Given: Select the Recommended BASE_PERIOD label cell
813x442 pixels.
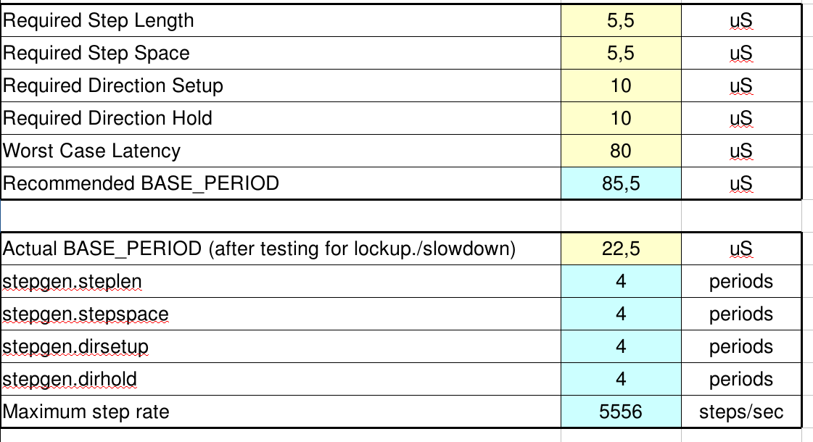Looking at the screenshot, I should [x=281, y=183].
